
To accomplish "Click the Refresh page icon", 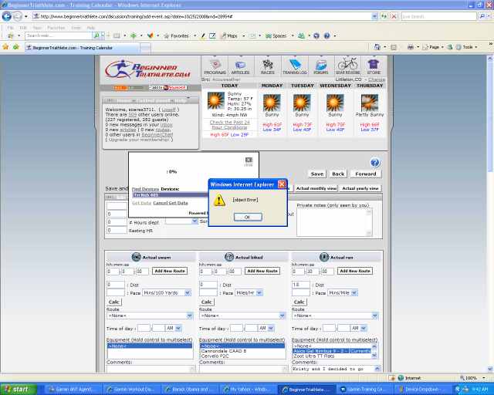I will click(384, 16).
